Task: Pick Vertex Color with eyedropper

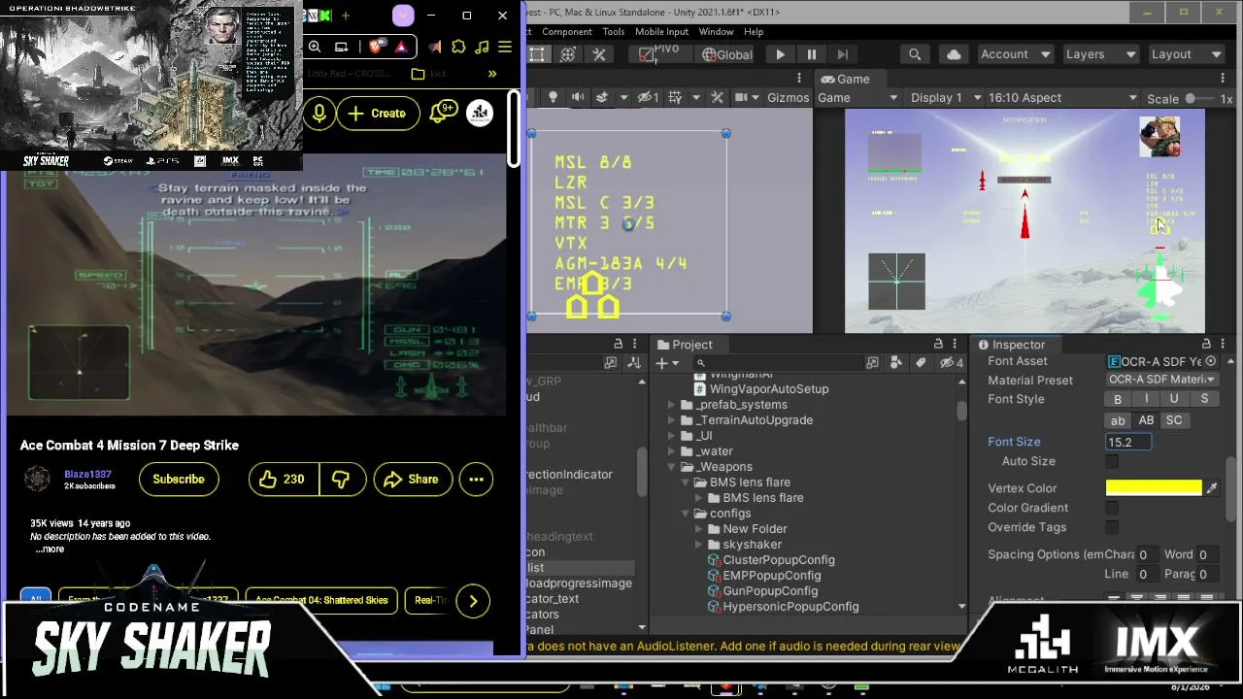Action: 1211,488
